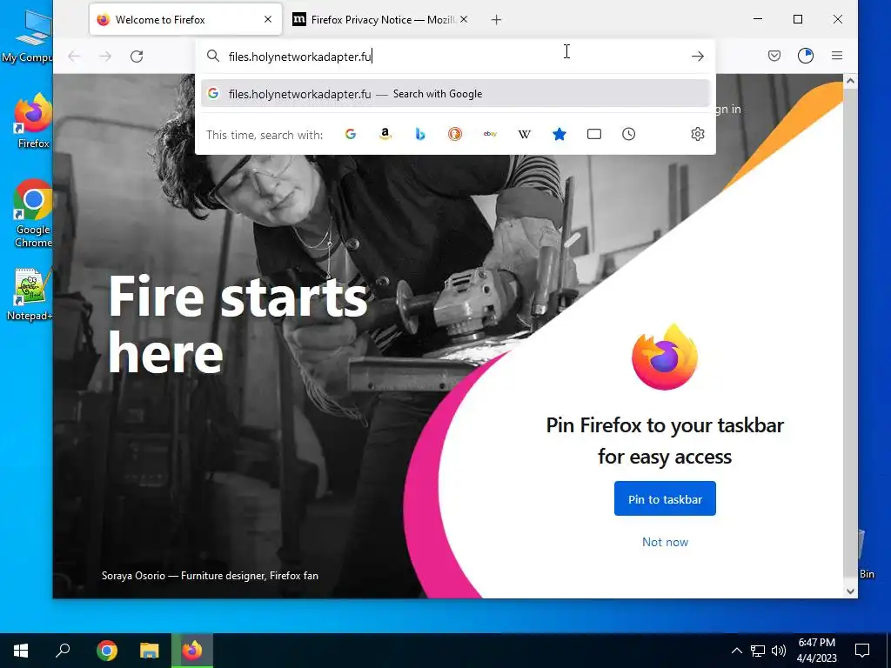The image size is (891, 668).
Task: Open search settings gear in URL dropdown
Action: point(697,134)
